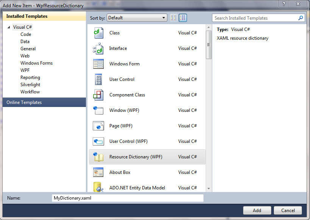The width and height of the screenshot is (310, 220).
Task: Select the Workflow category
Action: pos(30,92)
